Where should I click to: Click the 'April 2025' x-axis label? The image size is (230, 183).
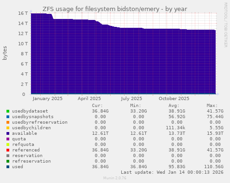[x=89, y=99]
